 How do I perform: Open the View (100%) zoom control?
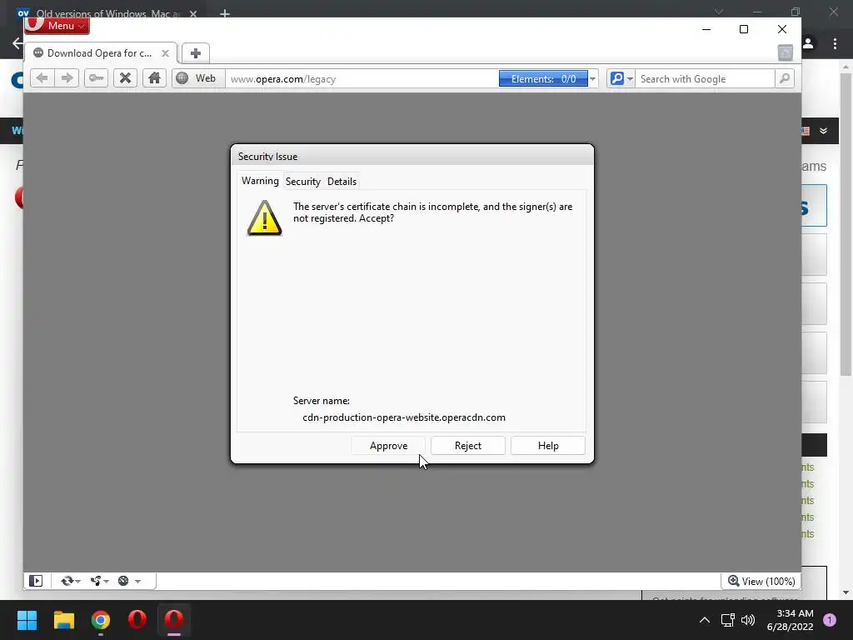[761, 581]
